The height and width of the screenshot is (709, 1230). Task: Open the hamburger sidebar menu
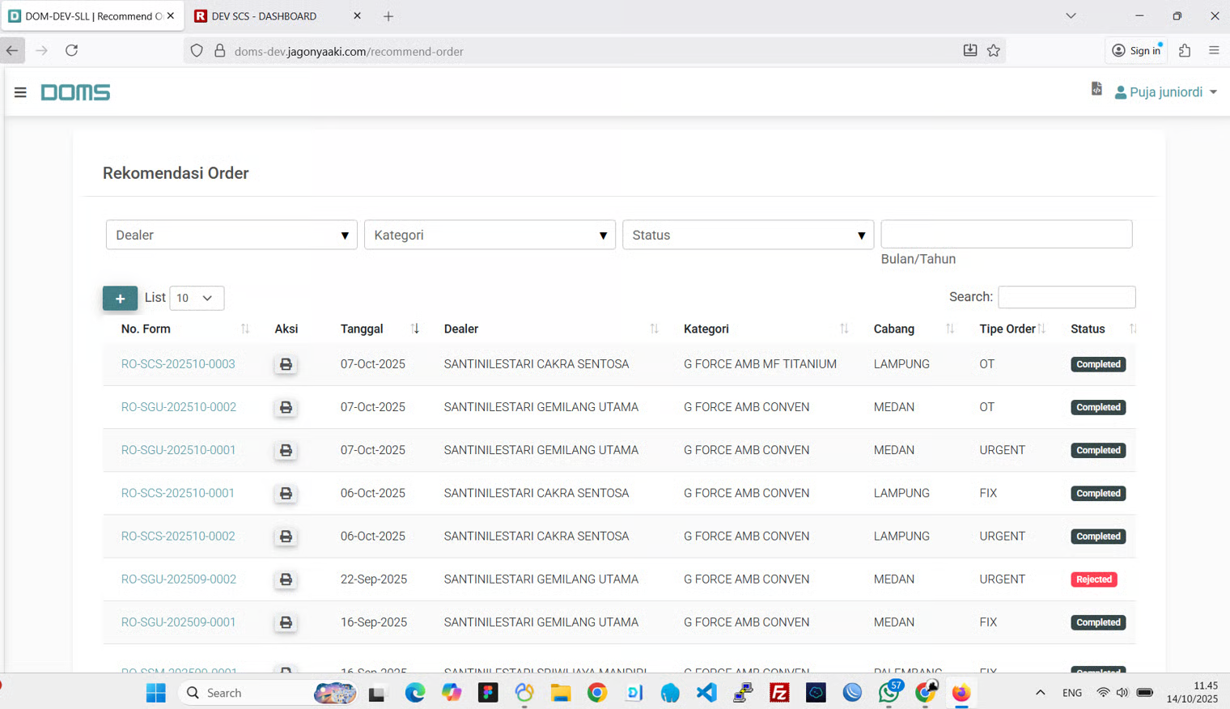coord(20,93)
